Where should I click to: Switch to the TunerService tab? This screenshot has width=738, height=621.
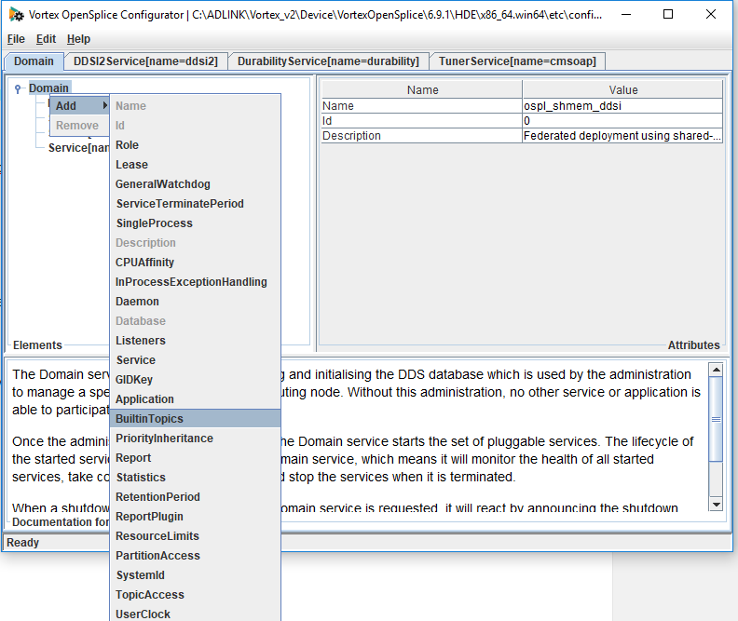(x=517, y=61)
